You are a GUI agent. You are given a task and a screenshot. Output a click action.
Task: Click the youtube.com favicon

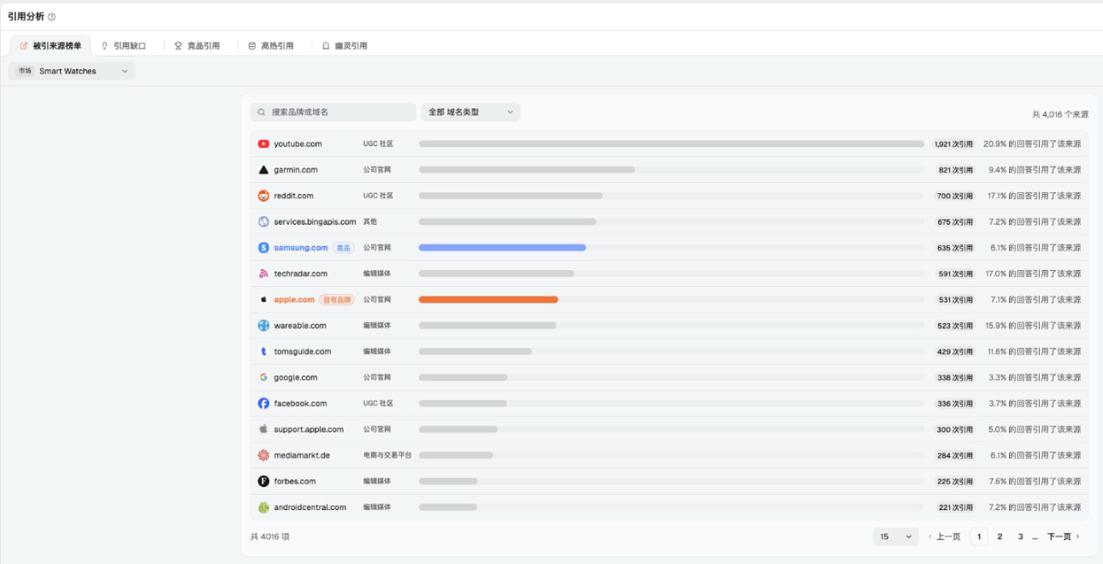pos(263,144)
